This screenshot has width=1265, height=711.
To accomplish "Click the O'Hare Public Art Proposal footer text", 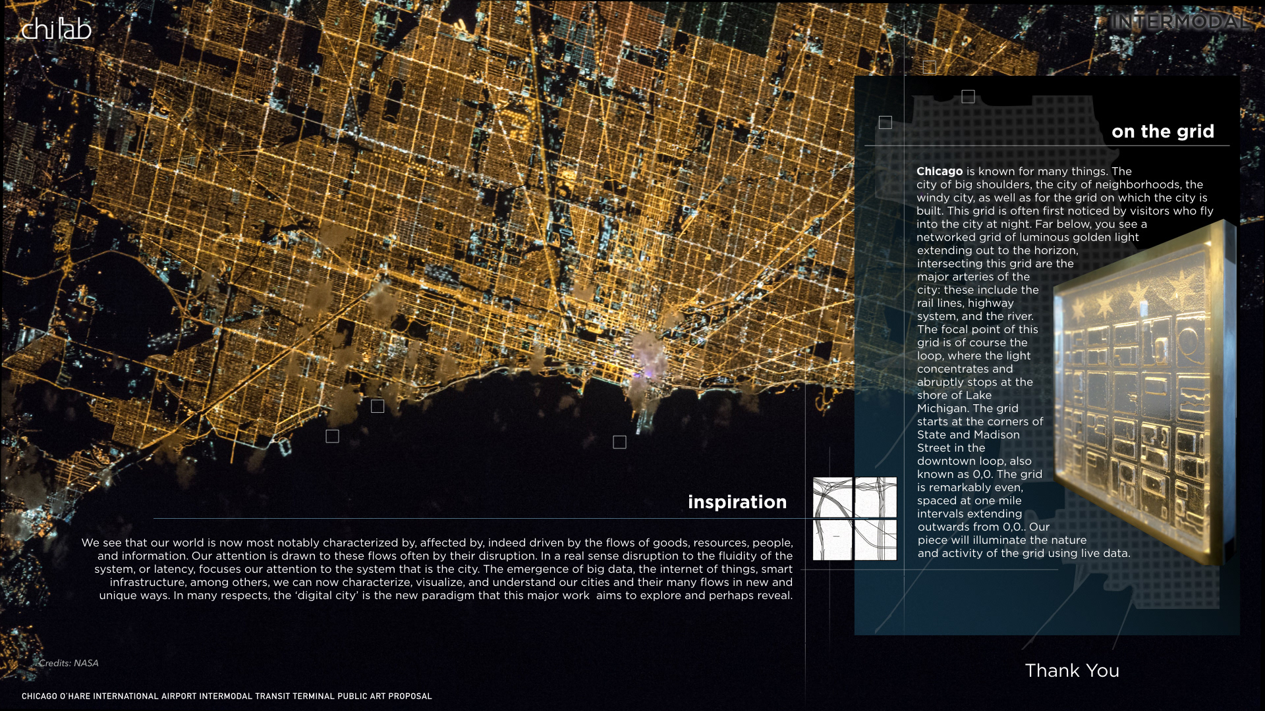I will coord(227,696).
